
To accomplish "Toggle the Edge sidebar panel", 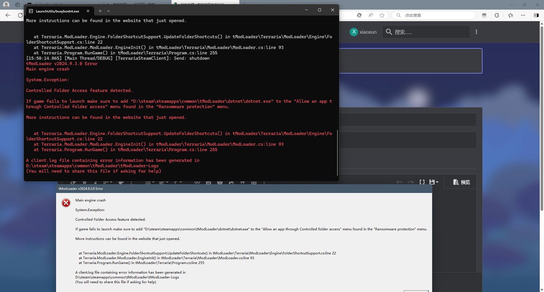I will coord(536,15).
